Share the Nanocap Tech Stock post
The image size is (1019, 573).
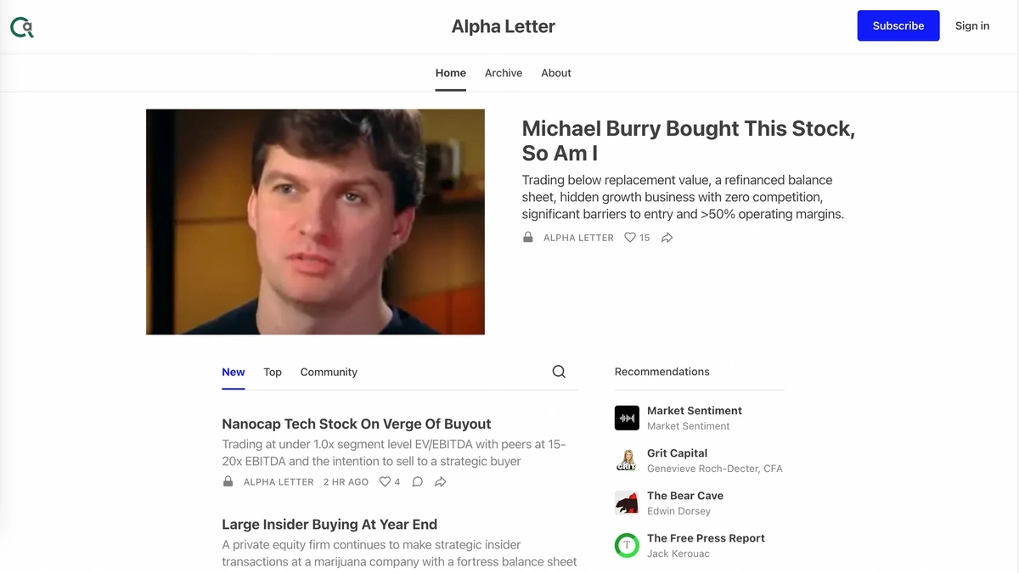coord(441,481)
